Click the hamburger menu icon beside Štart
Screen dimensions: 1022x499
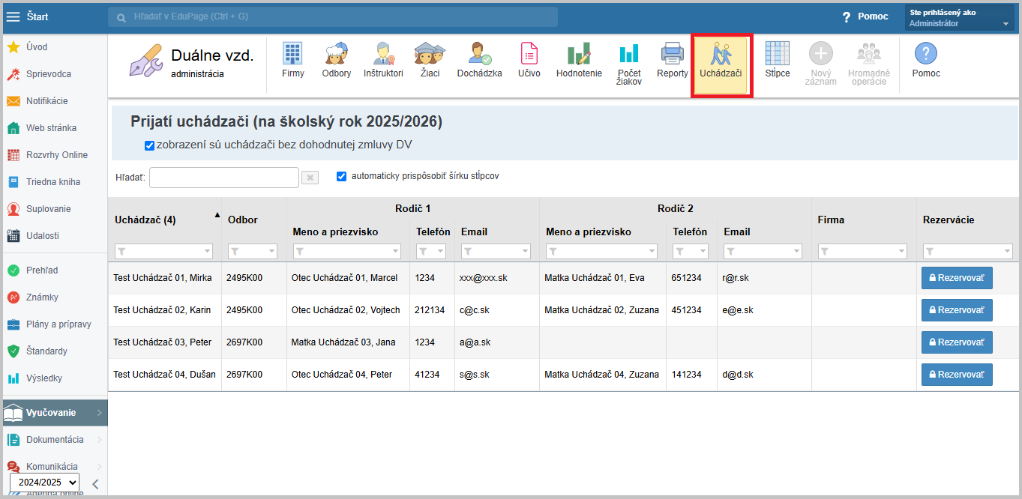13,16
